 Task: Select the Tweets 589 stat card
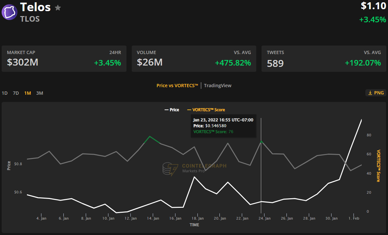click(324, 59)
